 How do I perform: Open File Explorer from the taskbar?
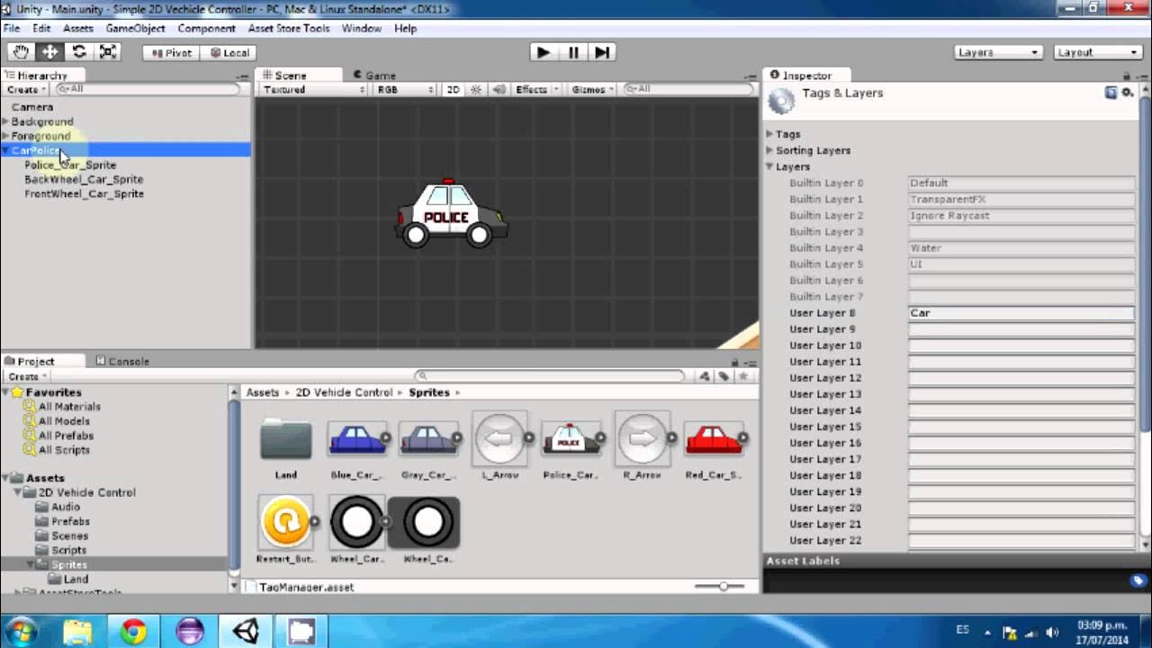tap(78, 632)
